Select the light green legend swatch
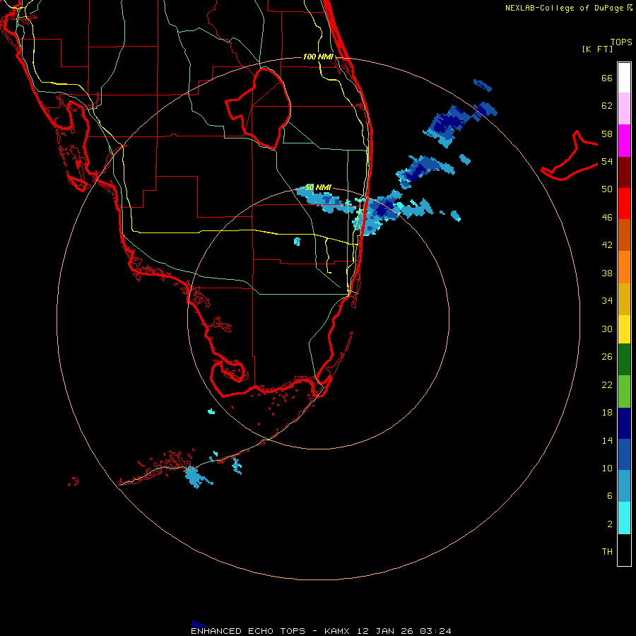 point(624,391)
